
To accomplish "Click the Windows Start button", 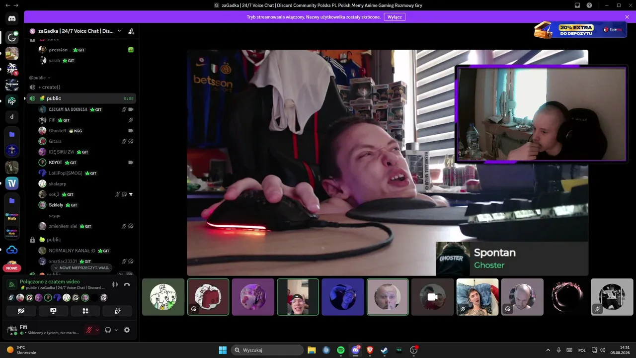I will 223,350.
